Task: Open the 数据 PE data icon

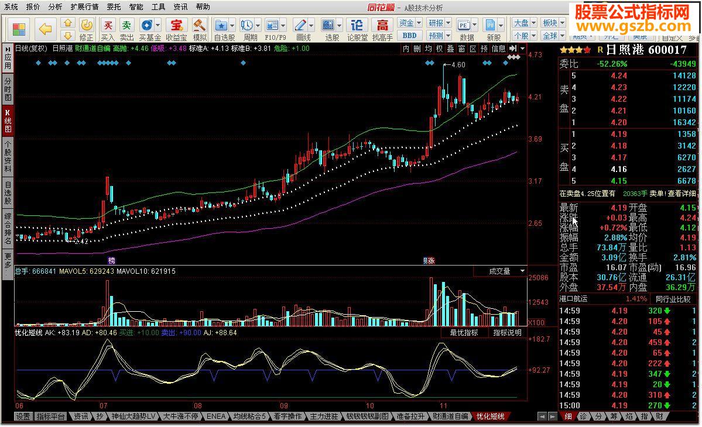Action: click(467, 29)
